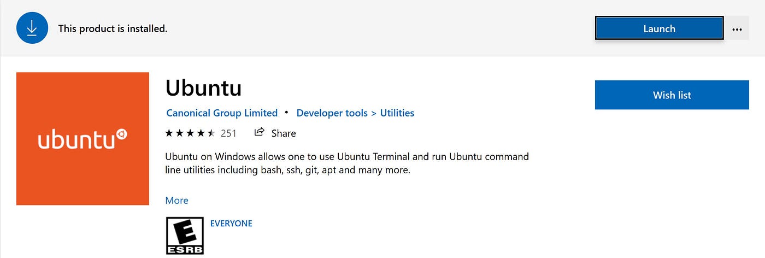Click the Ubuntu product title heading
Image resolution: width=765 pixels, height=258 pixels.
(203, 88)
